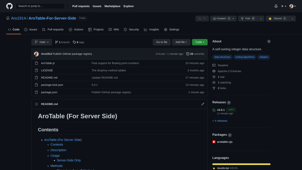Switch to the repository Issues tab
The image size is (302, 170).
[x=31, y=30]
